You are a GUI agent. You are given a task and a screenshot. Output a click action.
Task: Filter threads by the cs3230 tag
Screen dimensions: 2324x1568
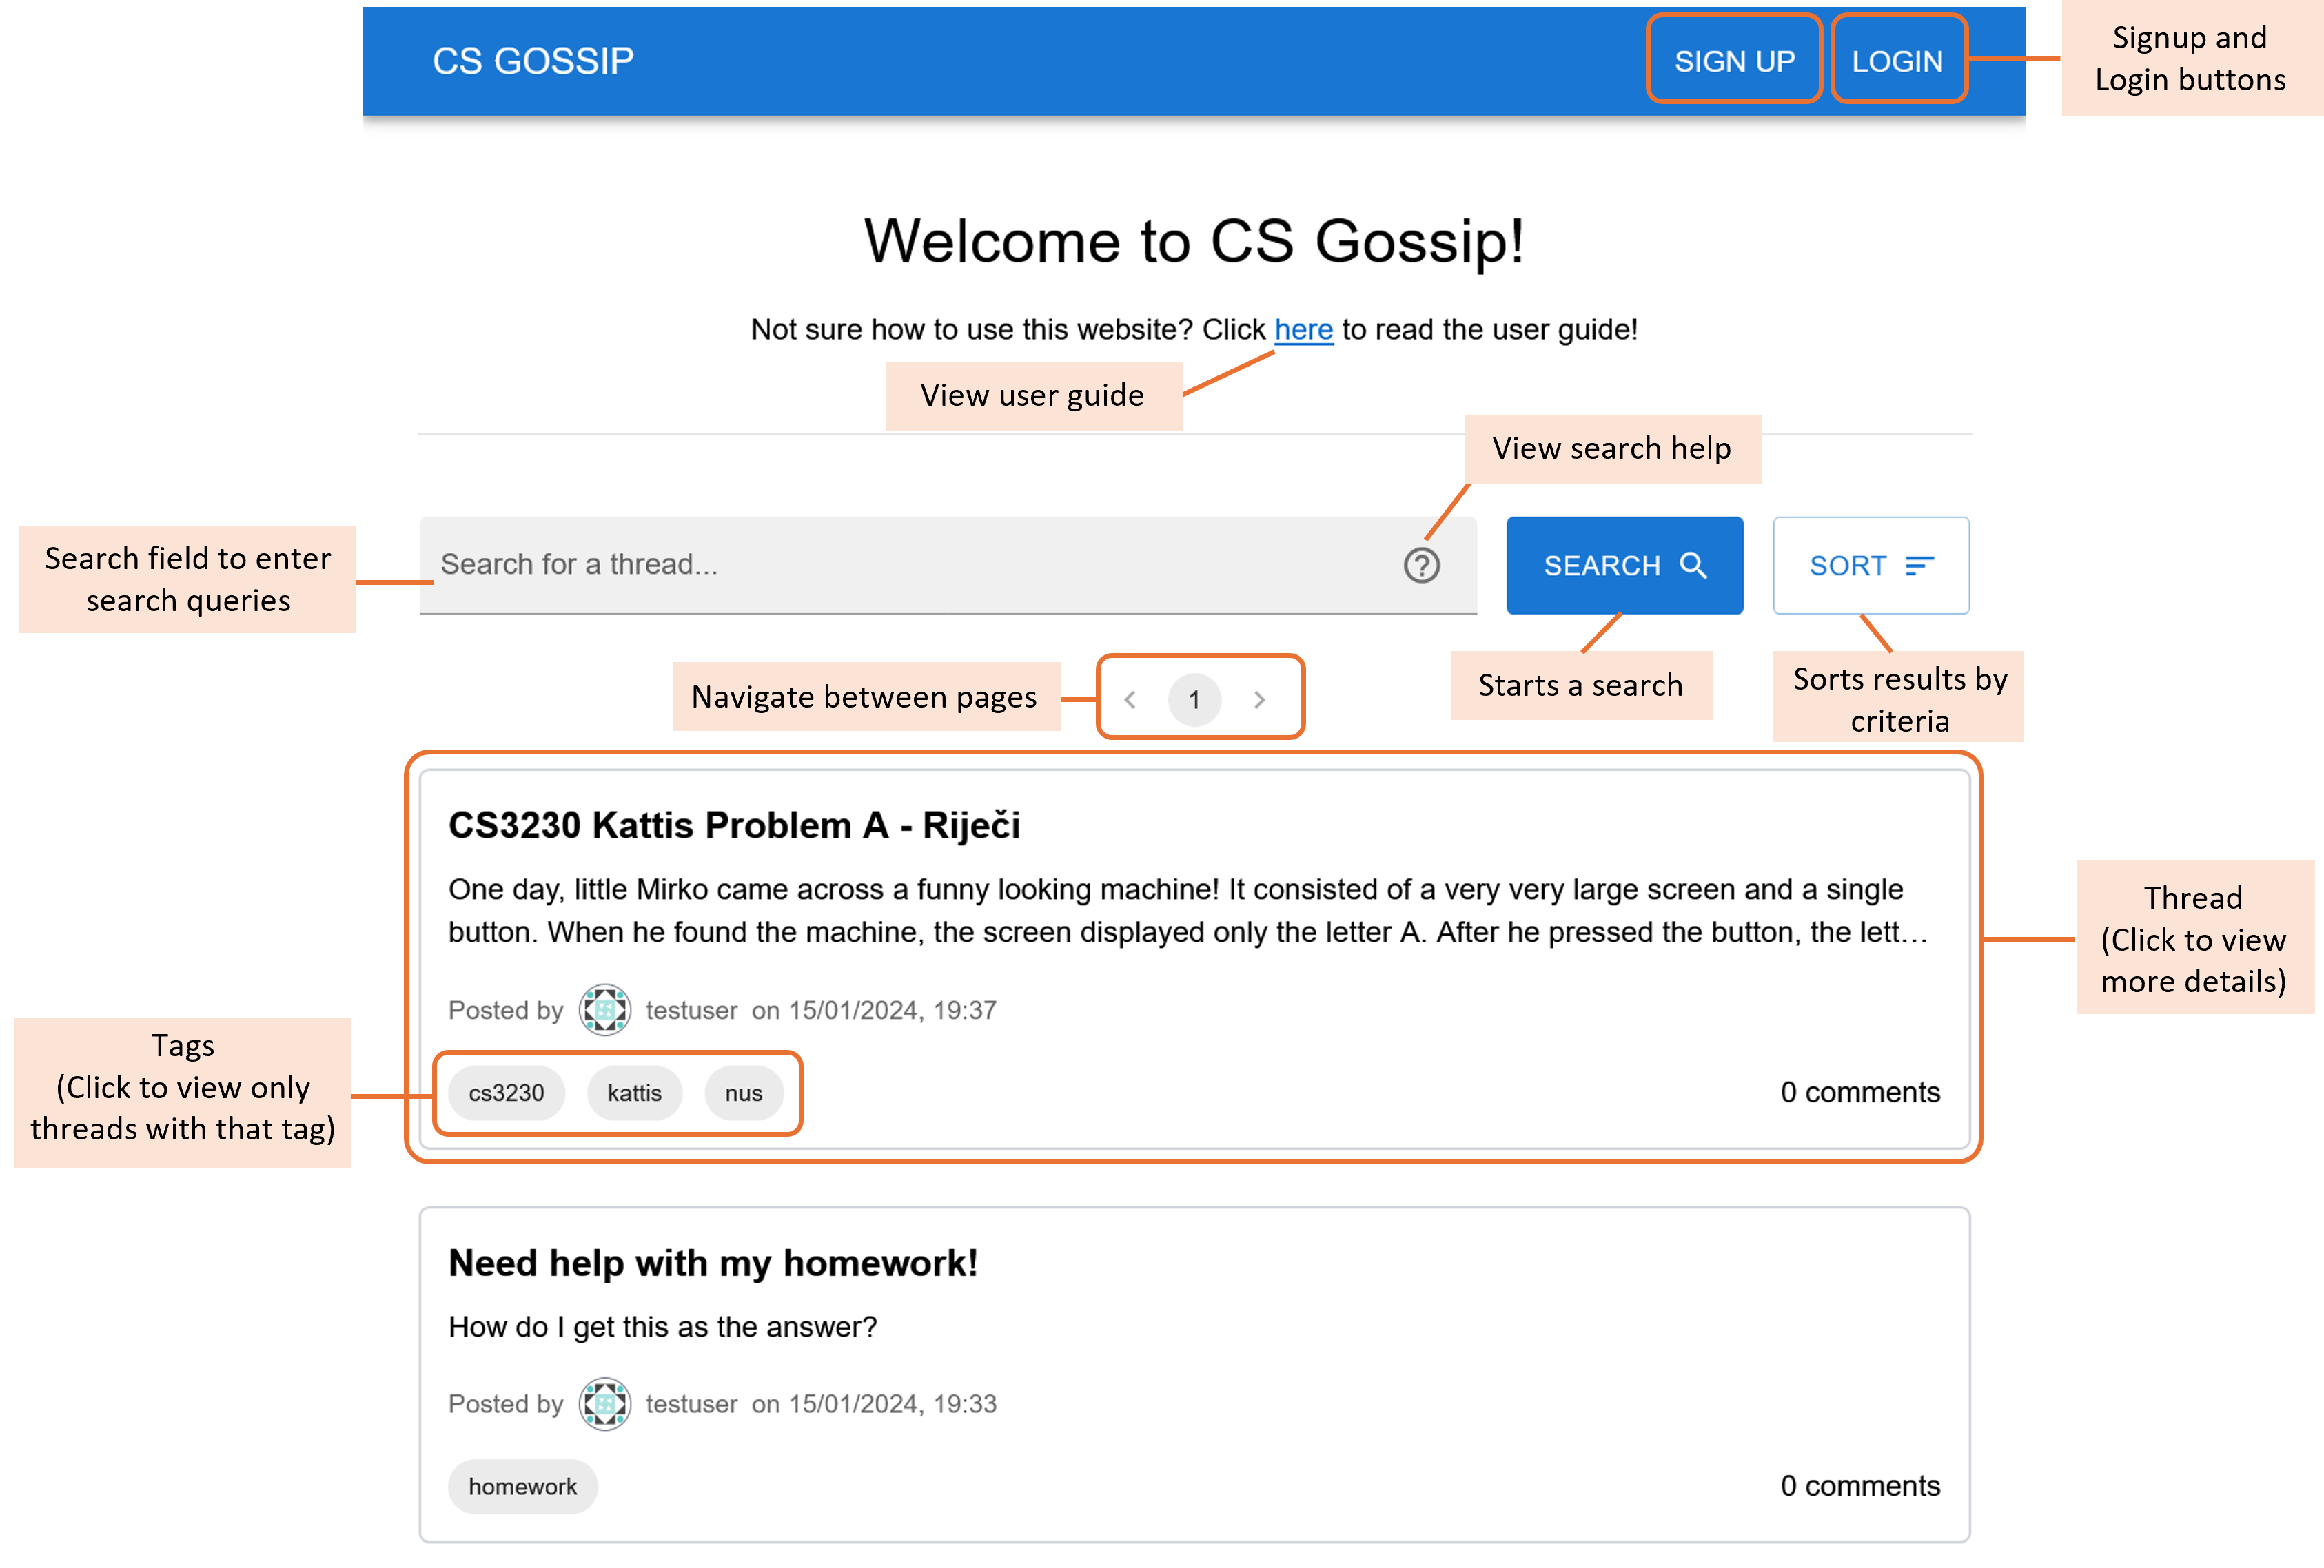506,1093
